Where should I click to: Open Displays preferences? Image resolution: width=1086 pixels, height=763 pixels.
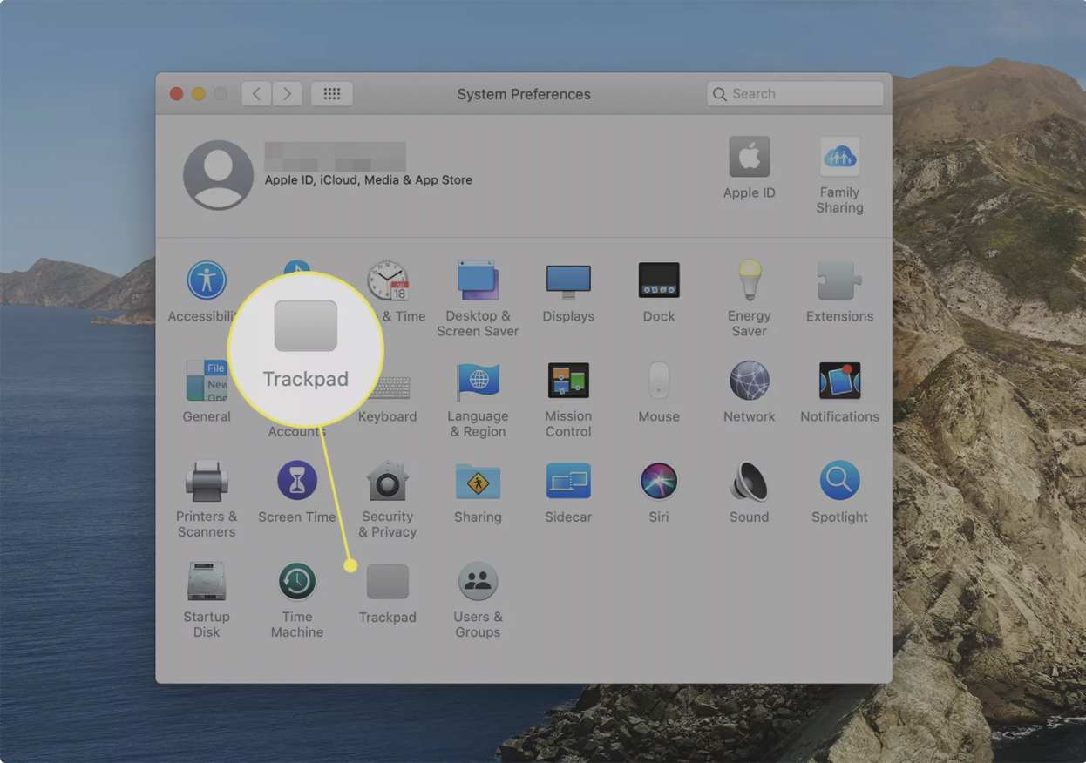(568, 281)
